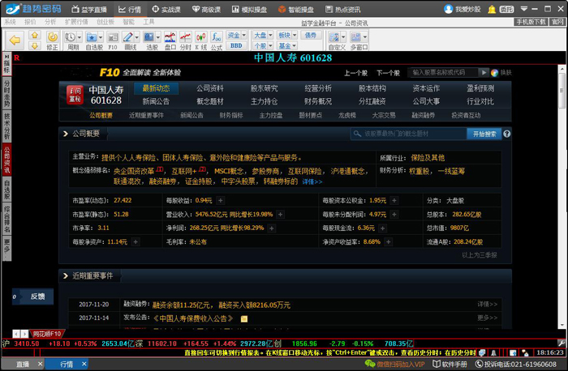
Task: Expand the 资金 dropdown
Action: [x=236, y=36]
